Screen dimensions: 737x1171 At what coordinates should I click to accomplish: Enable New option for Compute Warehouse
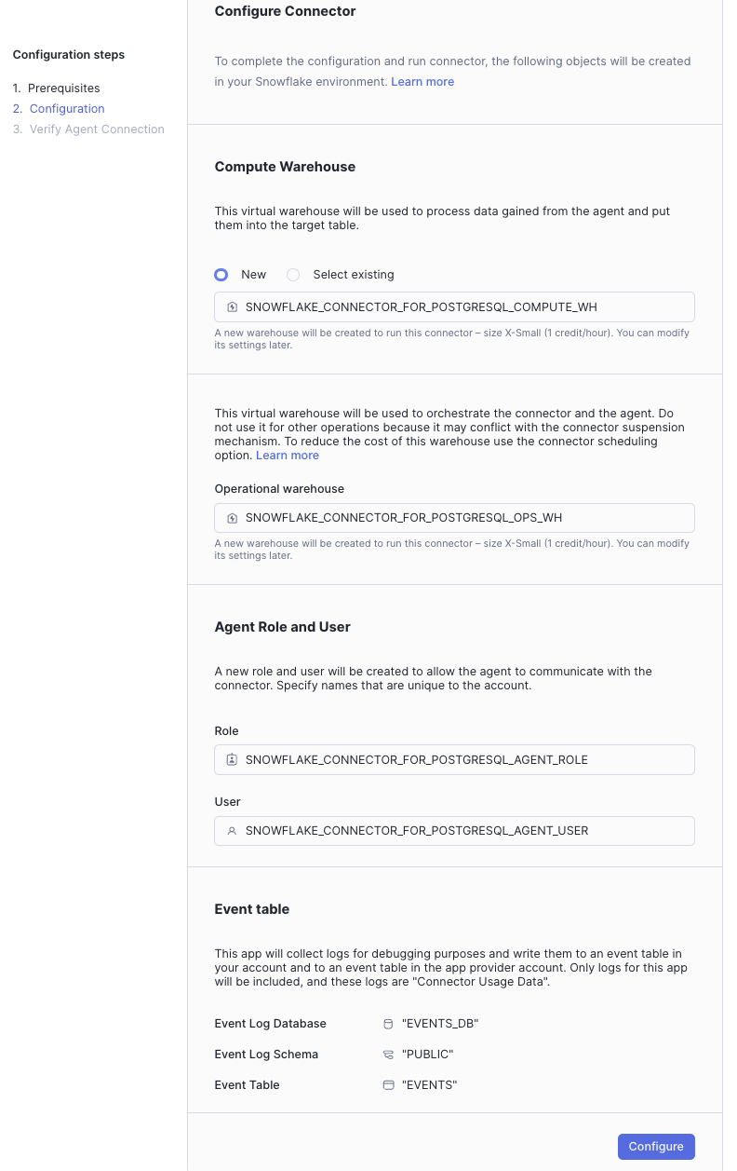click(221, 275)
